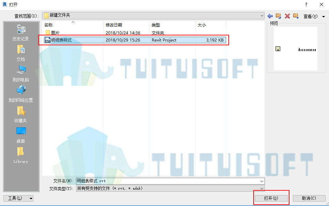Open the 查看 view options menu

[x=314, y=16]
